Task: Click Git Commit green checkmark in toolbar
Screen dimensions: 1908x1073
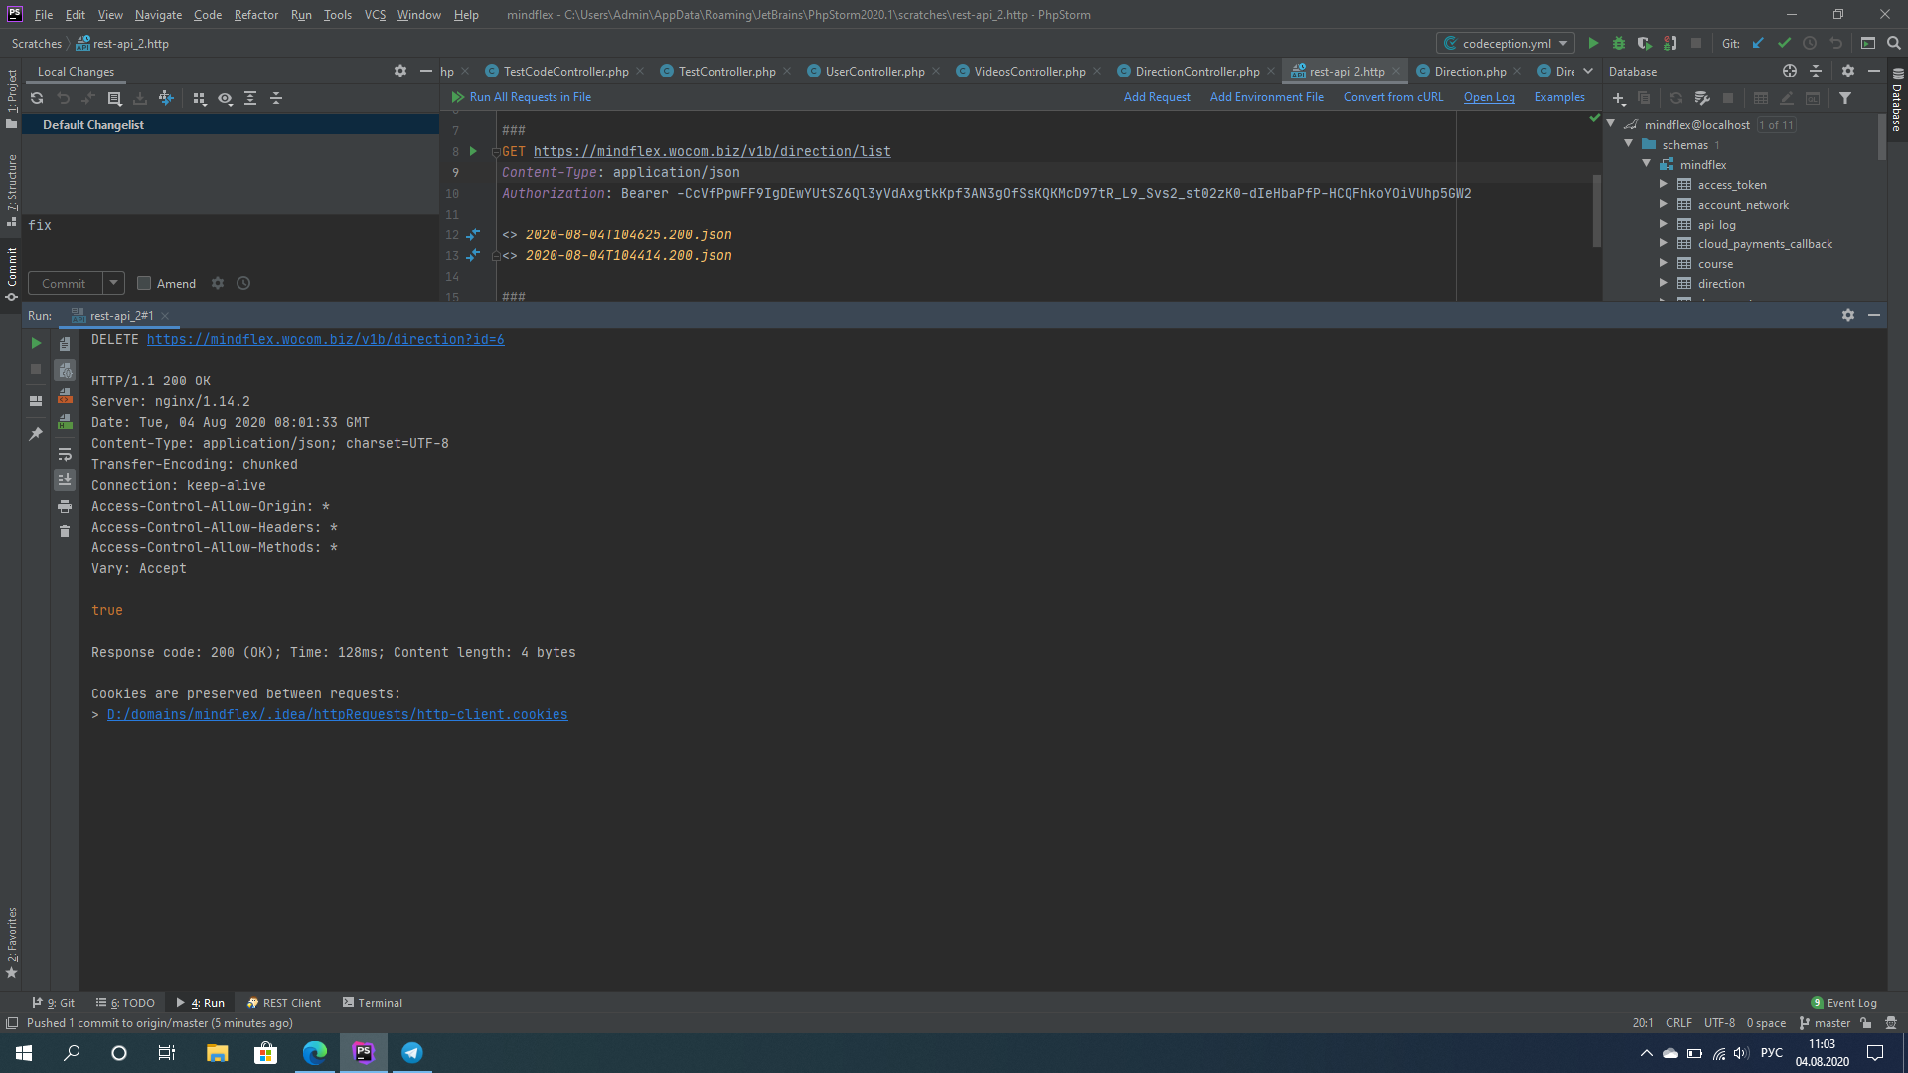Action: (x=1784, y=43)
